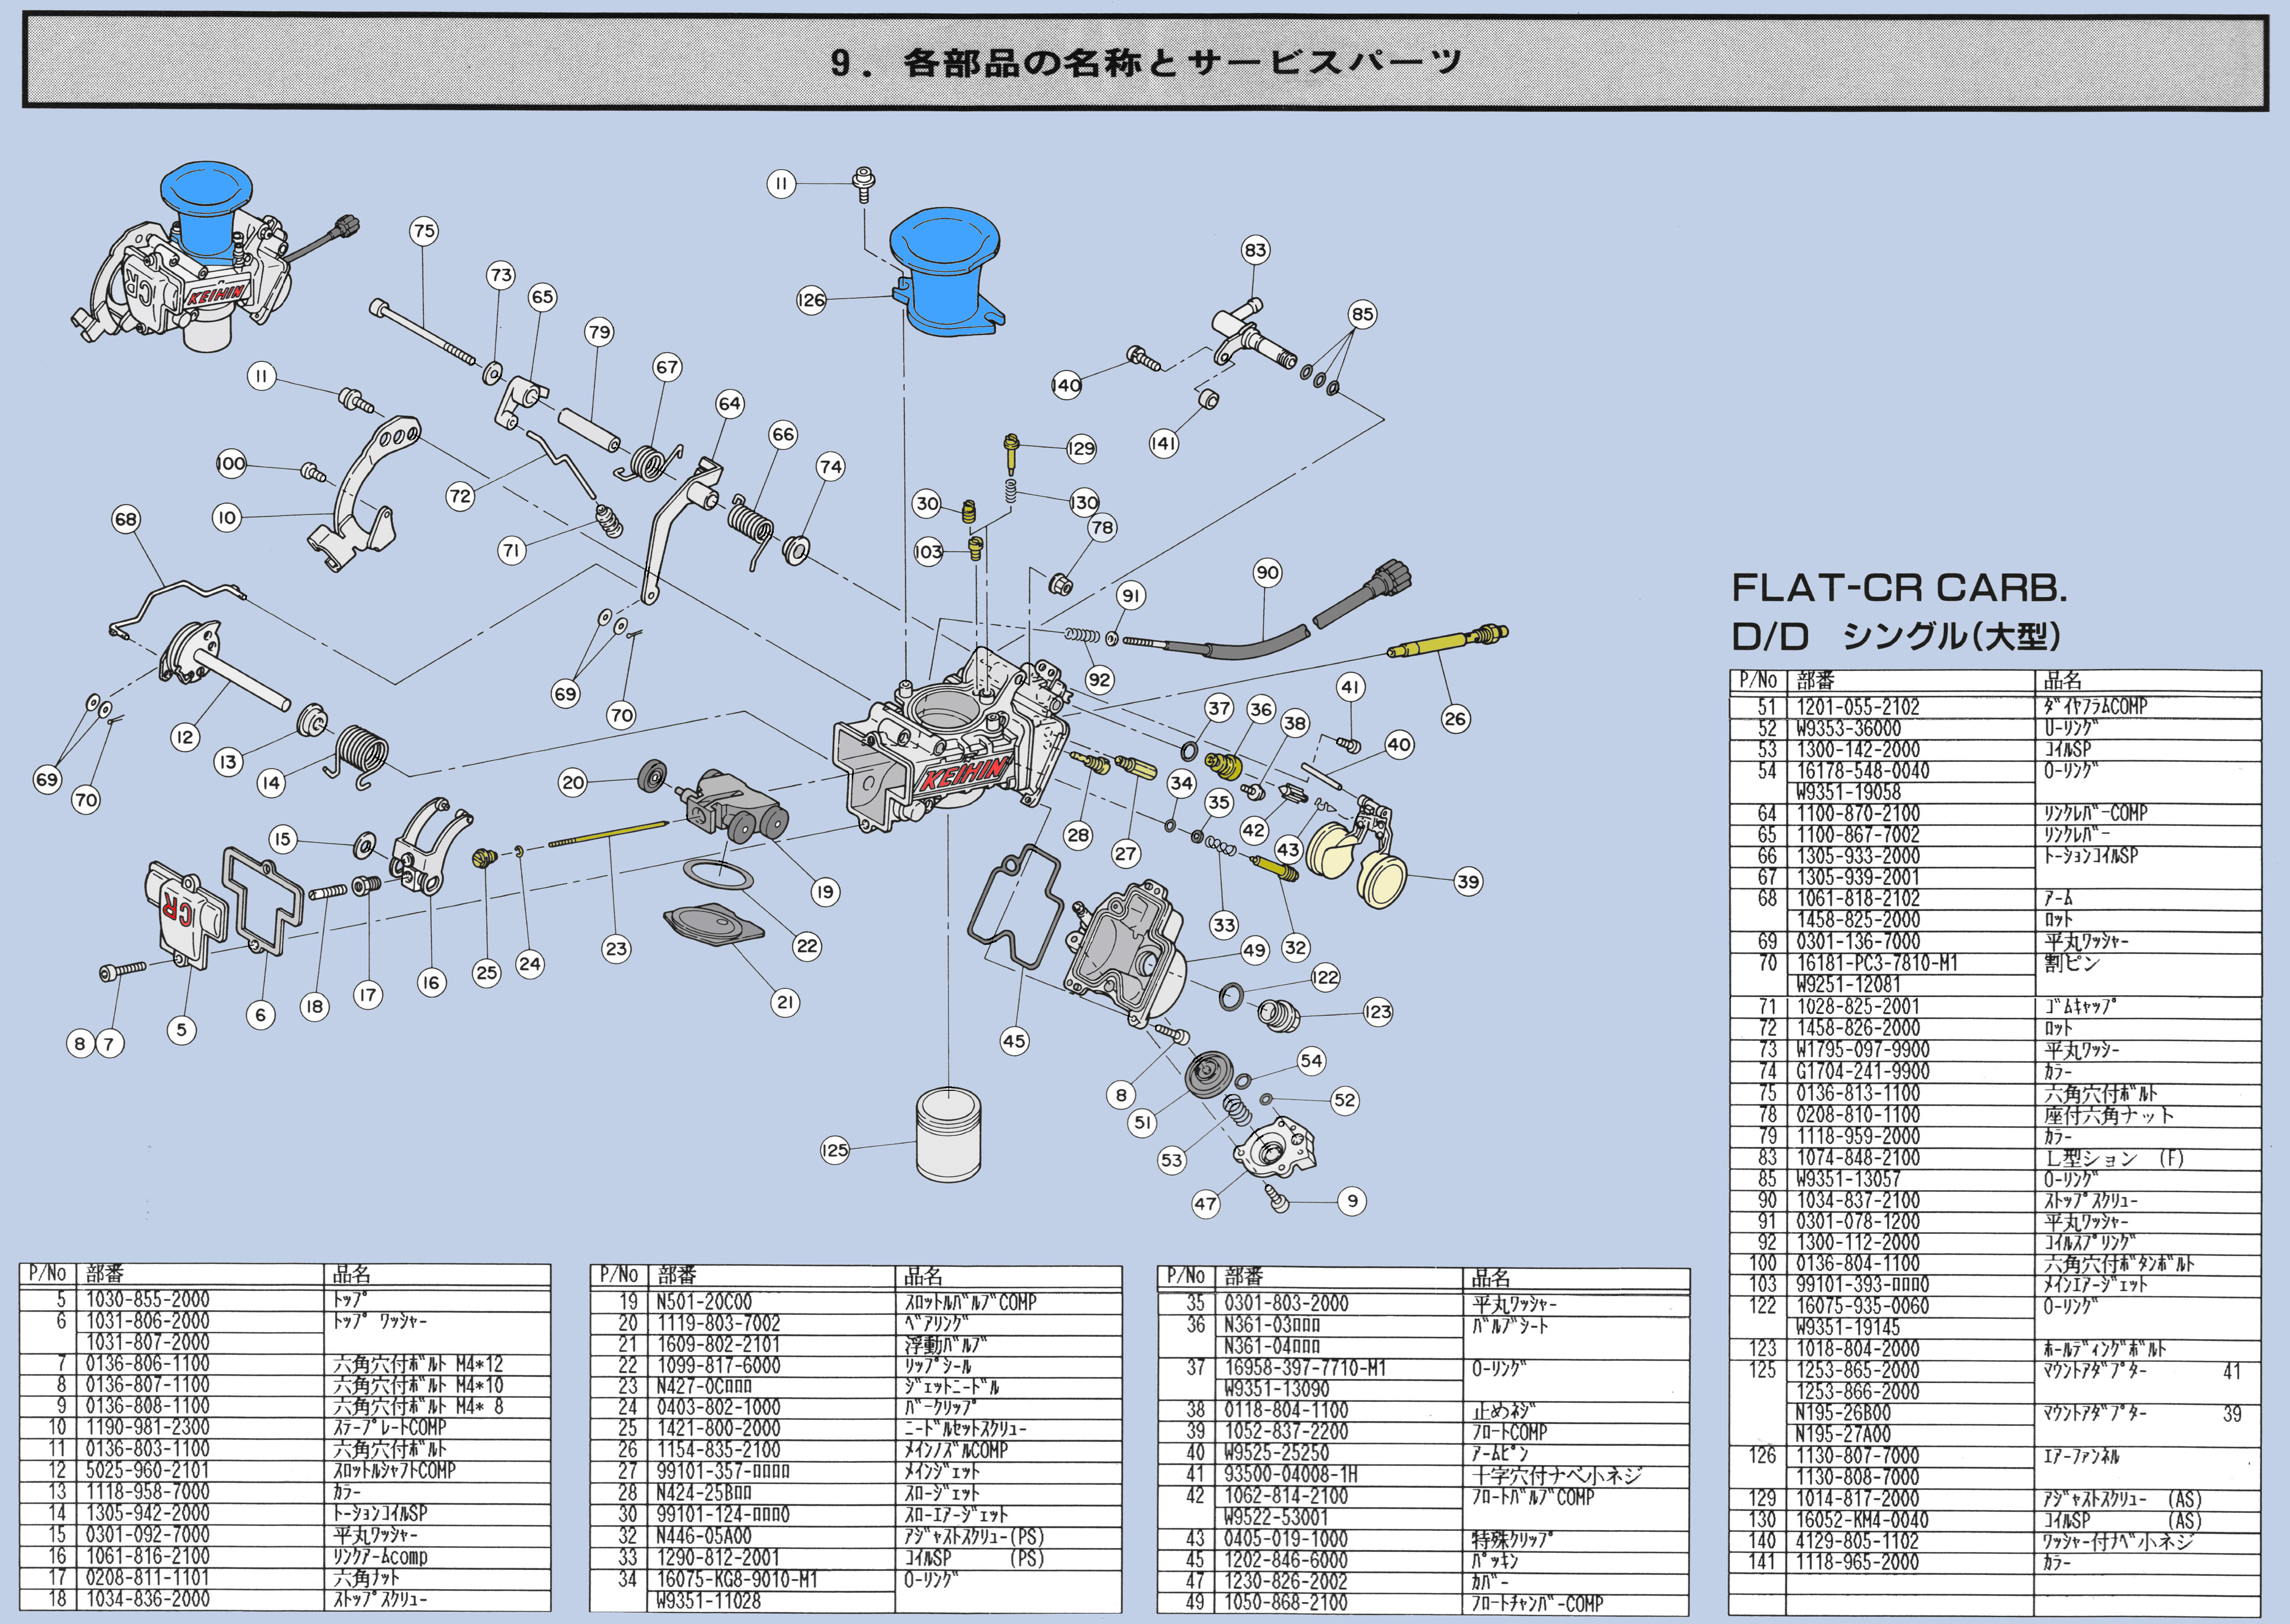Click callout 5 below the CR top cover
Image resolution: width=2290 pixels, height=1624 pixels.
[x=181, y=1030]
